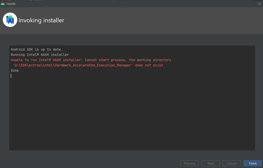Click the 'Invoking installer' heading

[x=41, y=20]
